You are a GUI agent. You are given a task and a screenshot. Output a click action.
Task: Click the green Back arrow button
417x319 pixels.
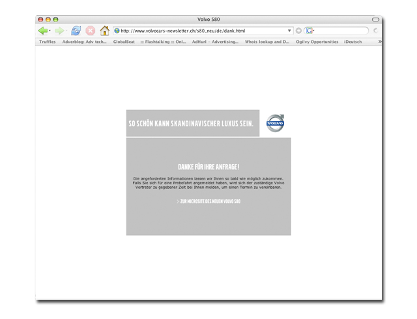tap(43, 31)
